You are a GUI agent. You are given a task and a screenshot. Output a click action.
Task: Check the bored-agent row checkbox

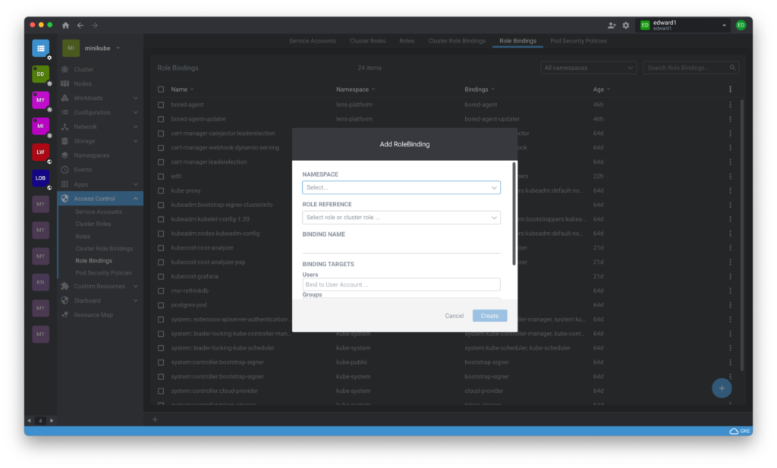click(161, 104)
